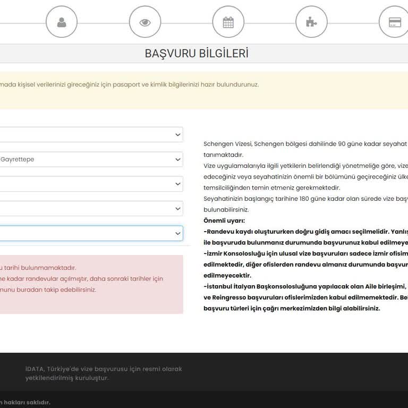
Task: Click the iDATA authorized organization footer text
Action: (x=104, y=373)
